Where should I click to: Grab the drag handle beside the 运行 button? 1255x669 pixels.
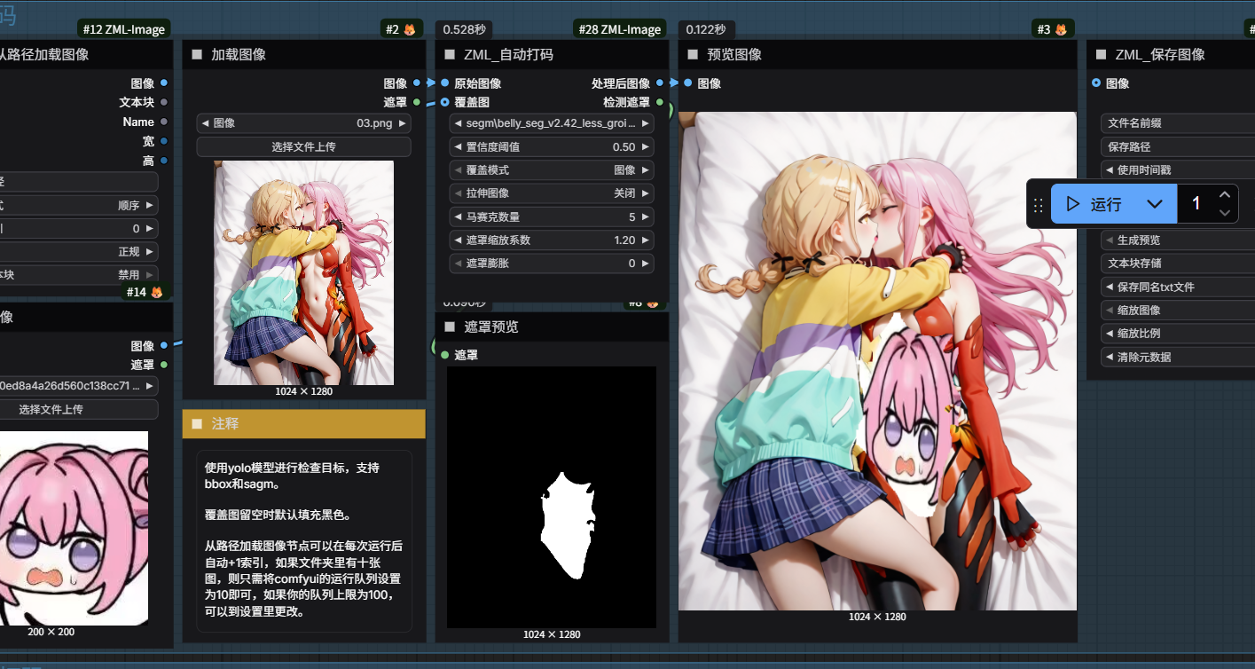[1039, 204]
